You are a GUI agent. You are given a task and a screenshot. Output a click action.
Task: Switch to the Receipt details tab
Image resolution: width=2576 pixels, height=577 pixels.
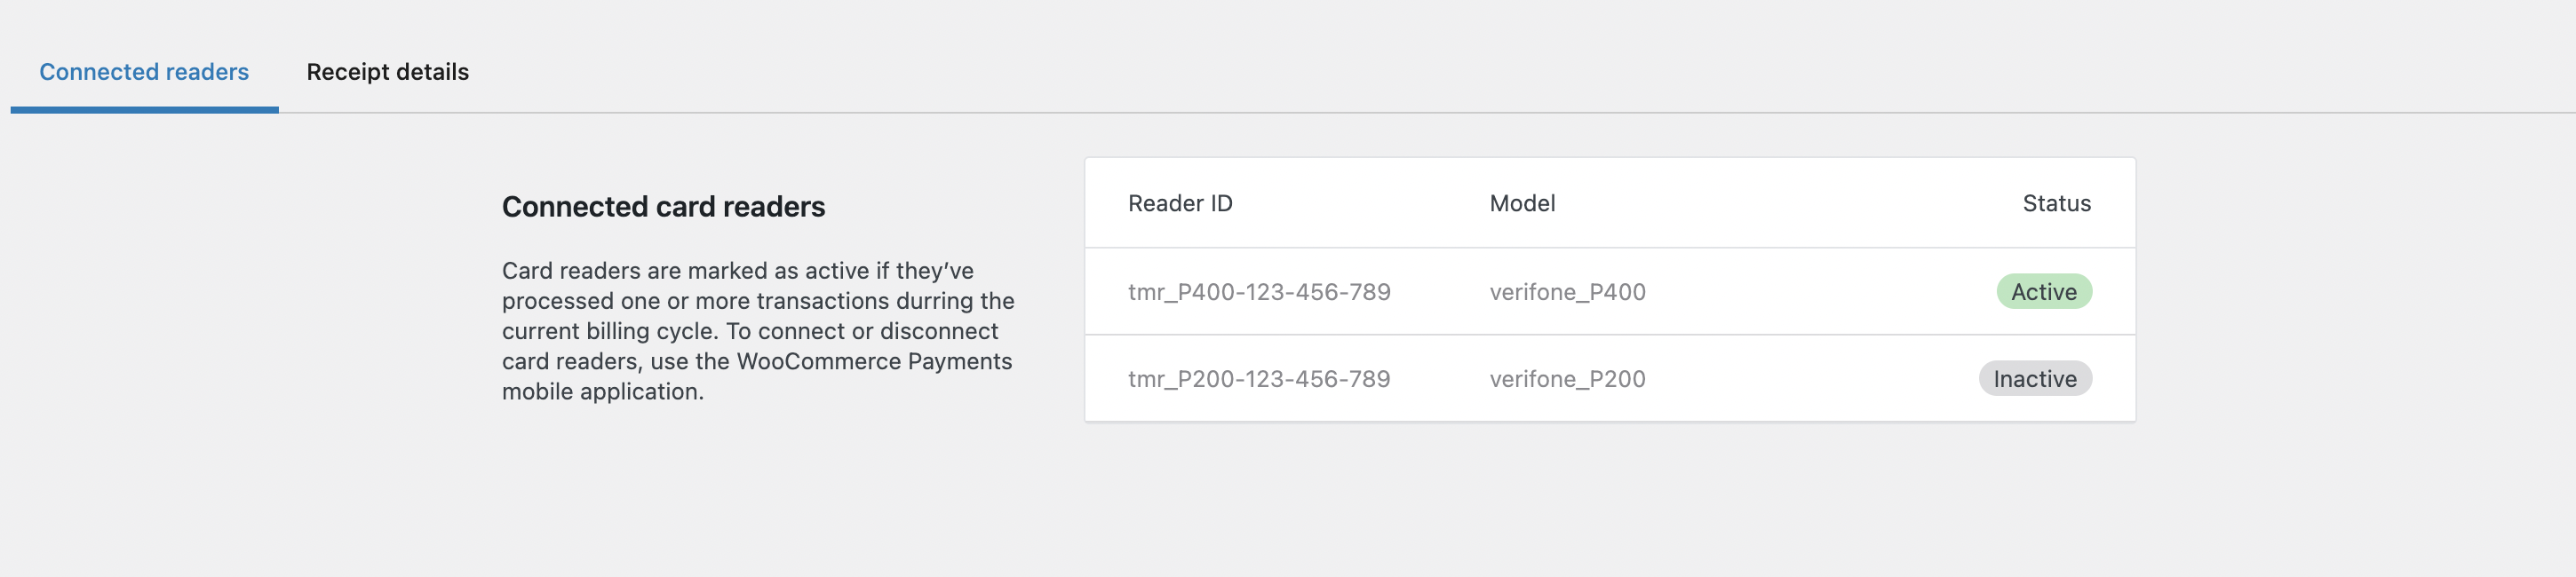point(387,72)
